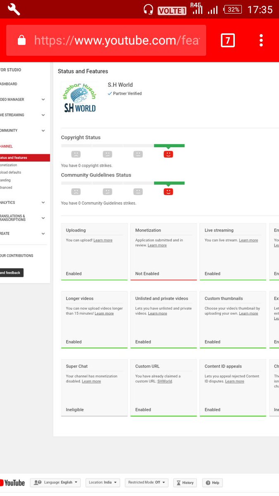279x496 pixels.
Task: Tap the headphones icon in status bar
Action: tap(148, 10)
